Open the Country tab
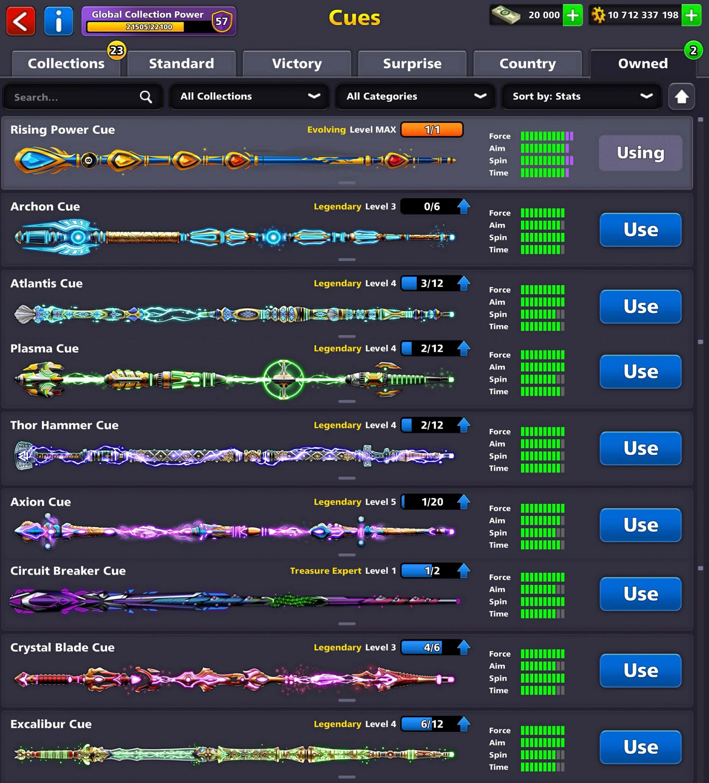Screen dimensions: 709x783 click(527, 64)
